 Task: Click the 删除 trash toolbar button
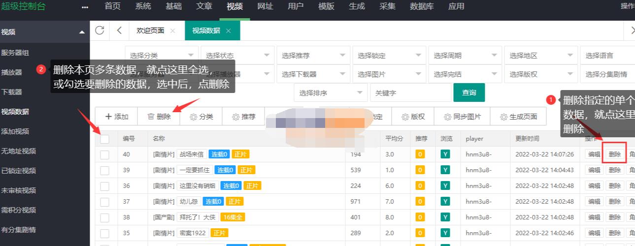pos(159,117)
